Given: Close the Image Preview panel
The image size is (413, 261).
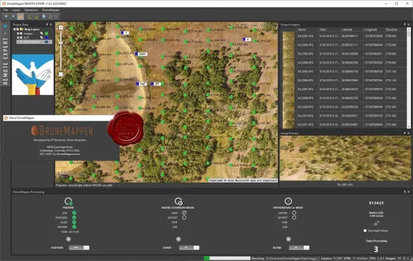Looking at the screenshot, I should 408,133.
